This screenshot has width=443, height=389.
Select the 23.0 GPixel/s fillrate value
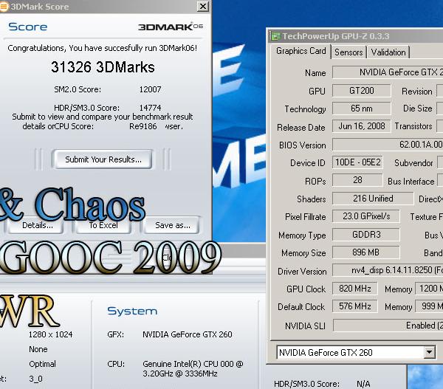366,216
